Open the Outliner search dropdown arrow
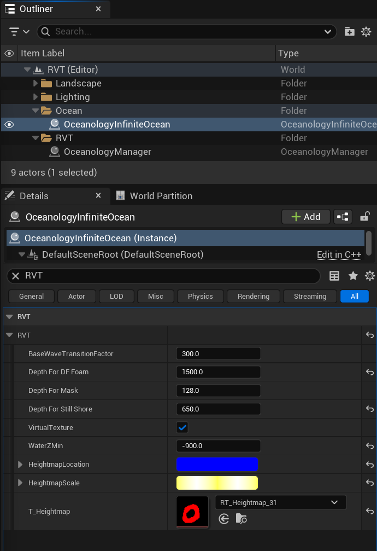Screen dimensions: 377x551 tap(327, 32)
